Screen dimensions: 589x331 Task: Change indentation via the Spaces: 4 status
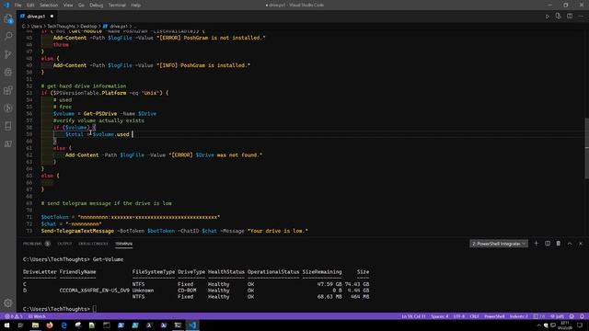(440, 316)
